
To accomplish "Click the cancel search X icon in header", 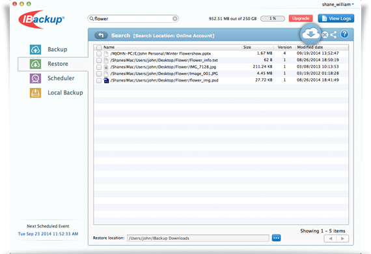I will click(x=325, y=35).
